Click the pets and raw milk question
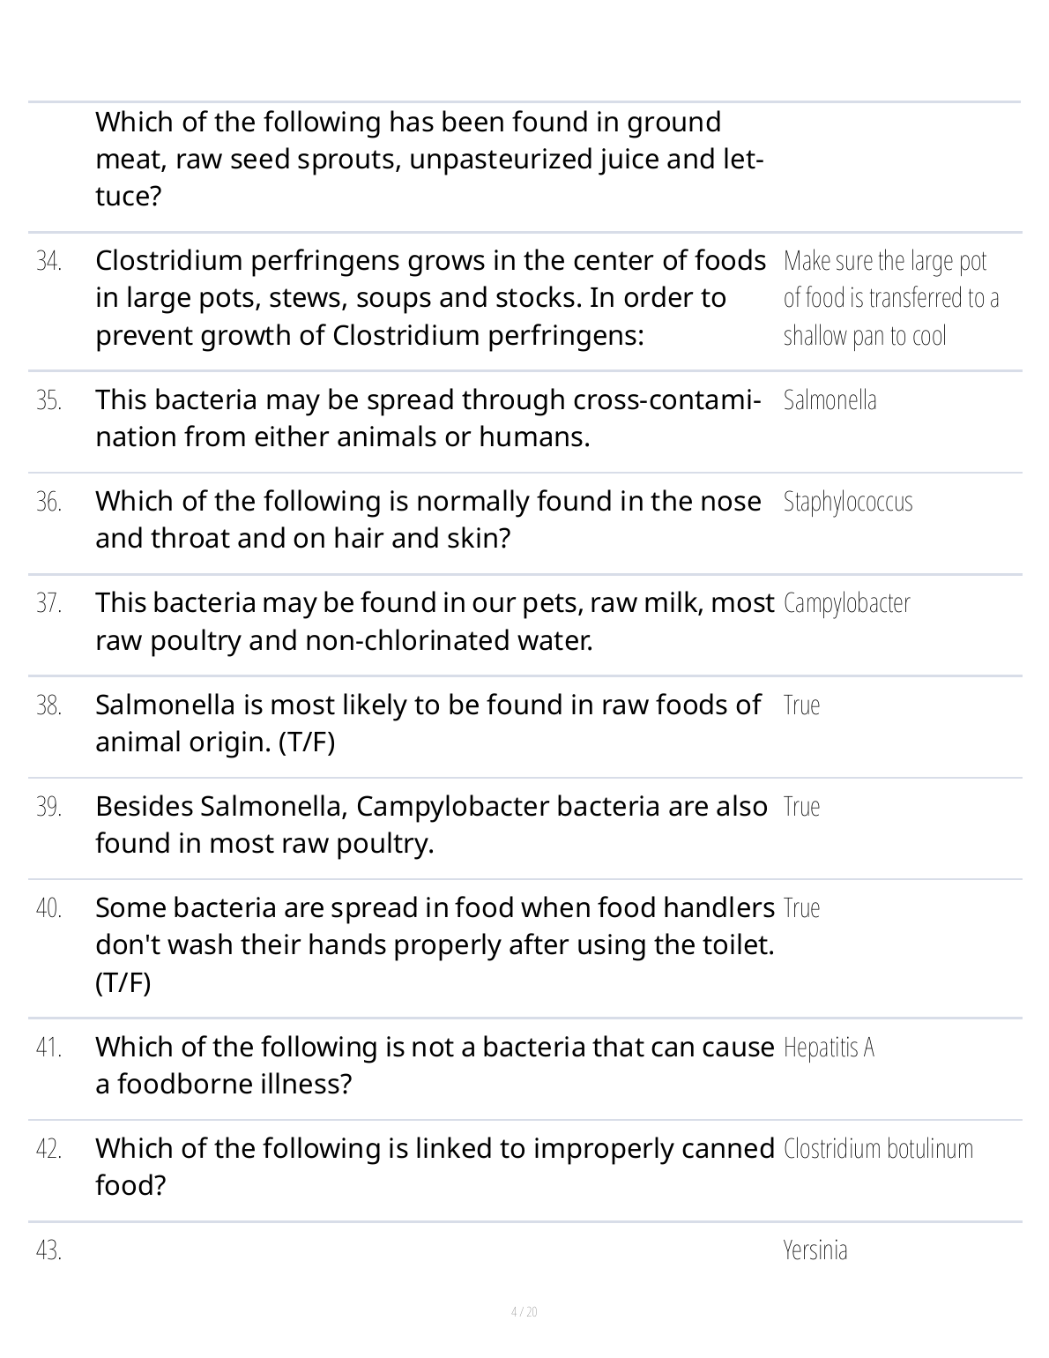This screenshot has height=1358, width=1049. pyautogui.click(x=434, y=621)
